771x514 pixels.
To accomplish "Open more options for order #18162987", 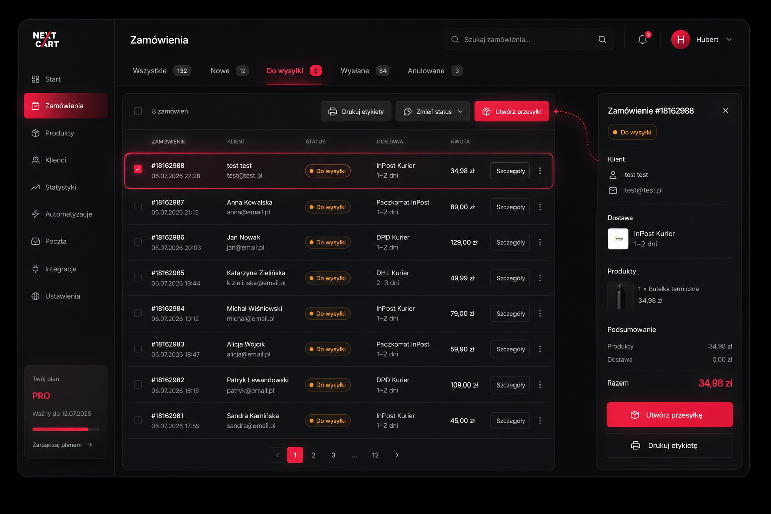I will tap(540, 207).
